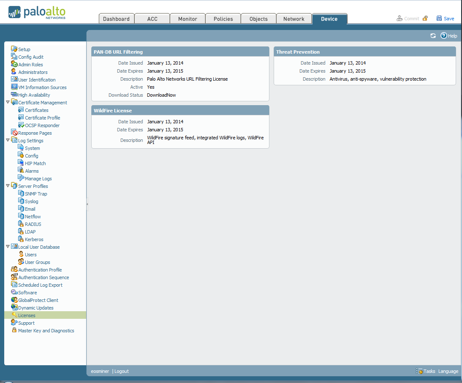The image size is (462, 383).
Task: Collapse the Certificate Management tree node
Action: [x=8, y=103]
